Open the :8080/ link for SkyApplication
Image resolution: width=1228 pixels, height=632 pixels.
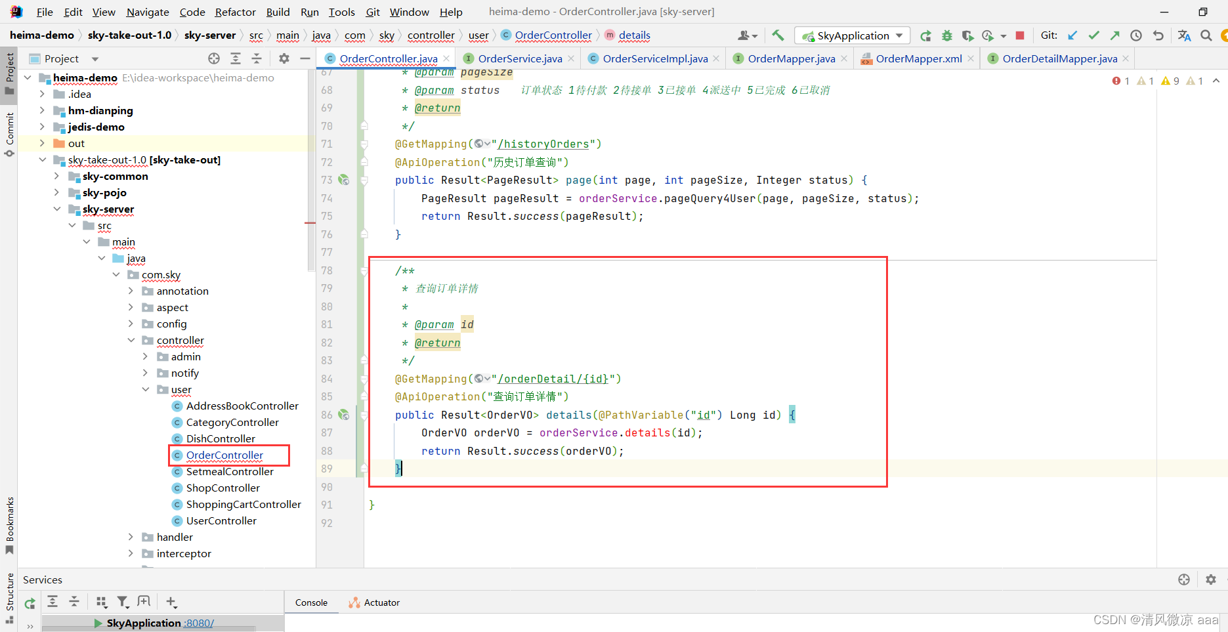tap(198, 623)
